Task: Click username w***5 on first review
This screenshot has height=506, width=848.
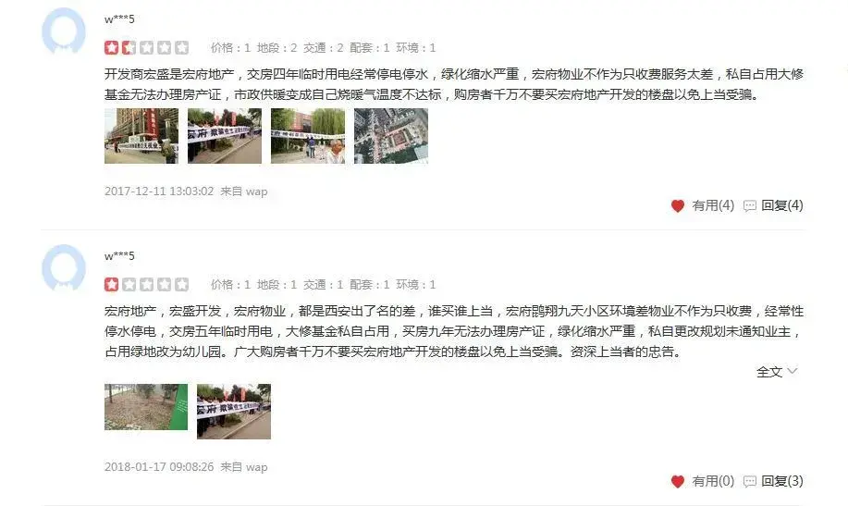Action: (x=119, y=19)
